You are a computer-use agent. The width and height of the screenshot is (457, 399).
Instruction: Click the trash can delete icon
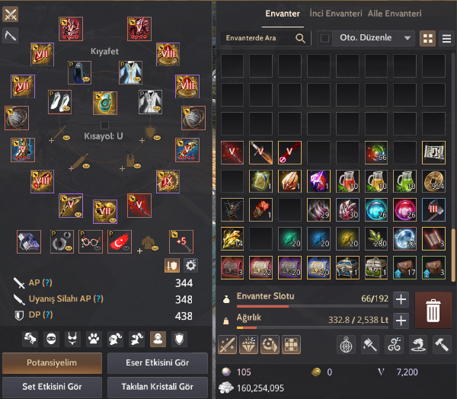point(433,311)
